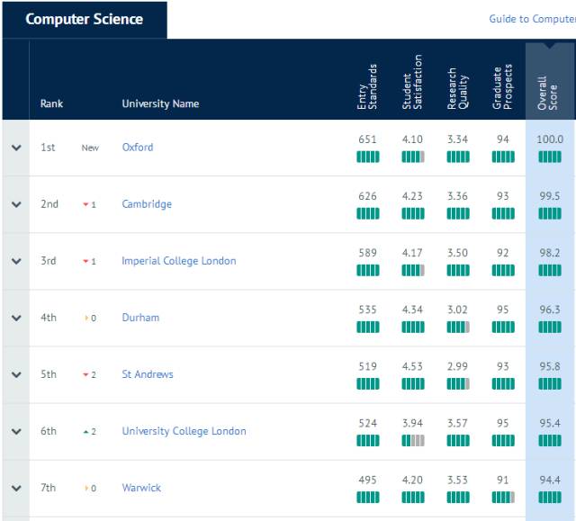
Task: Open the Warwick university link
Action: click(141, 488)
